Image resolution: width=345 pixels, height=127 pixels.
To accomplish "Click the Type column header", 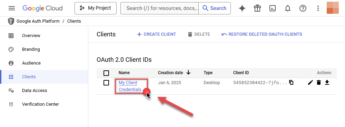I will click(x=208, y=73).
